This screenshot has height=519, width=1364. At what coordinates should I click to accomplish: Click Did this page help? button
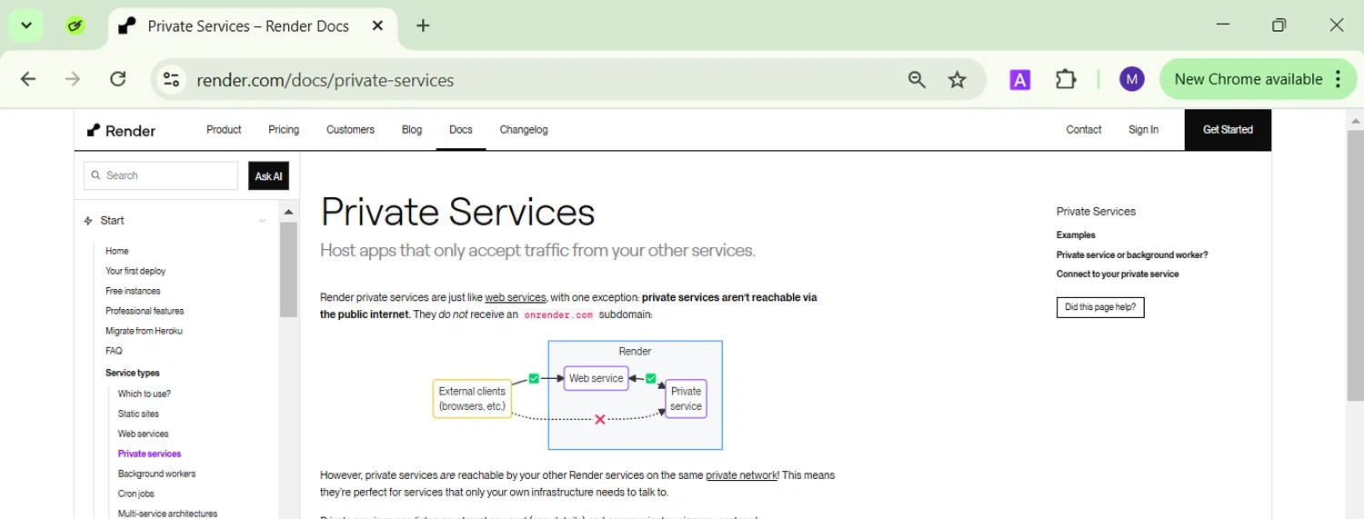1100,307
